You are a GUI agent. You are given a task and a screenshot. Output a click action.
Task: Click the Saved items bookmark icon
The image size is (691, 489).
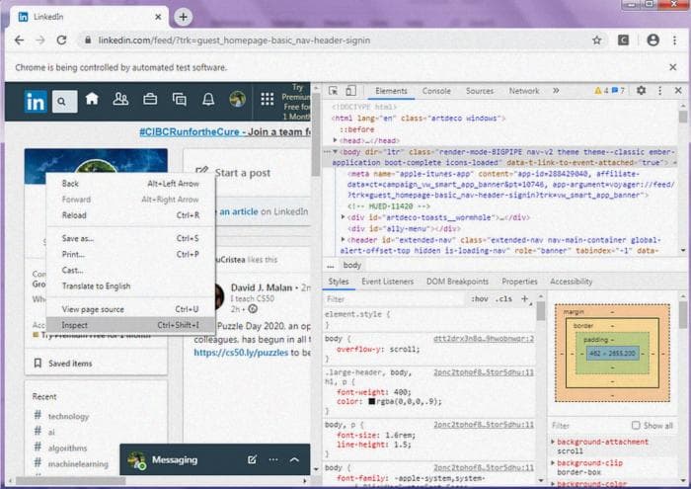pyautogui.click(x=38, y=363)
